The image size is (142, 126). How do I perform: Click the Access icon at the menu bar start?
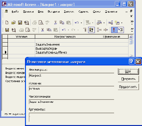pyautogui.click(x=6, y=11)
